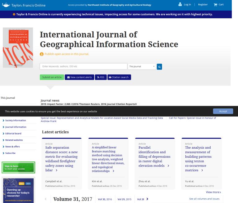Image resolution: width=238 pixels, height=203 pixels.
Task: Click arrow next to simplified linear feature article
Action: (113, 171)
